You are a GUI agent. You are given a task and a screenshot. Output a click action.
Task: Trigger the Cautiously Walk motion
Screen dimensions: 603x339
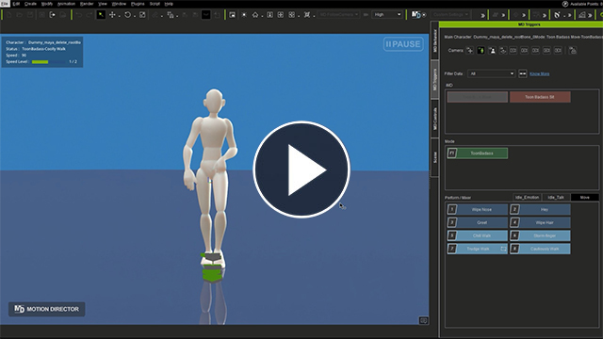click(x=540, y=249)
